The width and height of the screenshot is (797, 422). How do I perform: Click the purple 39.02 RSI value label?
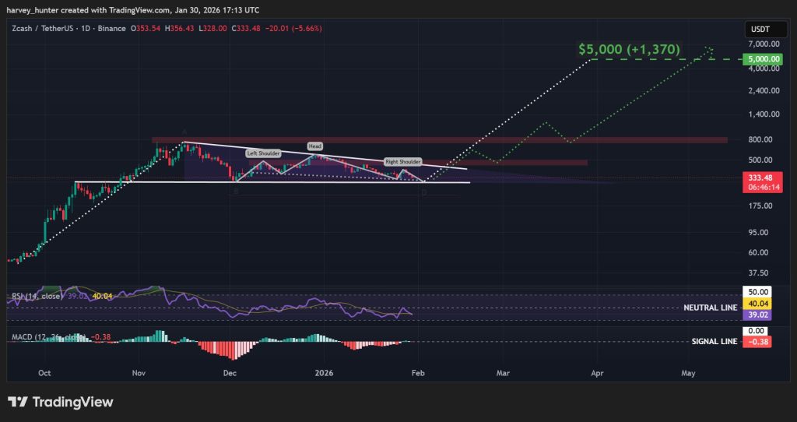pos(757,315)
